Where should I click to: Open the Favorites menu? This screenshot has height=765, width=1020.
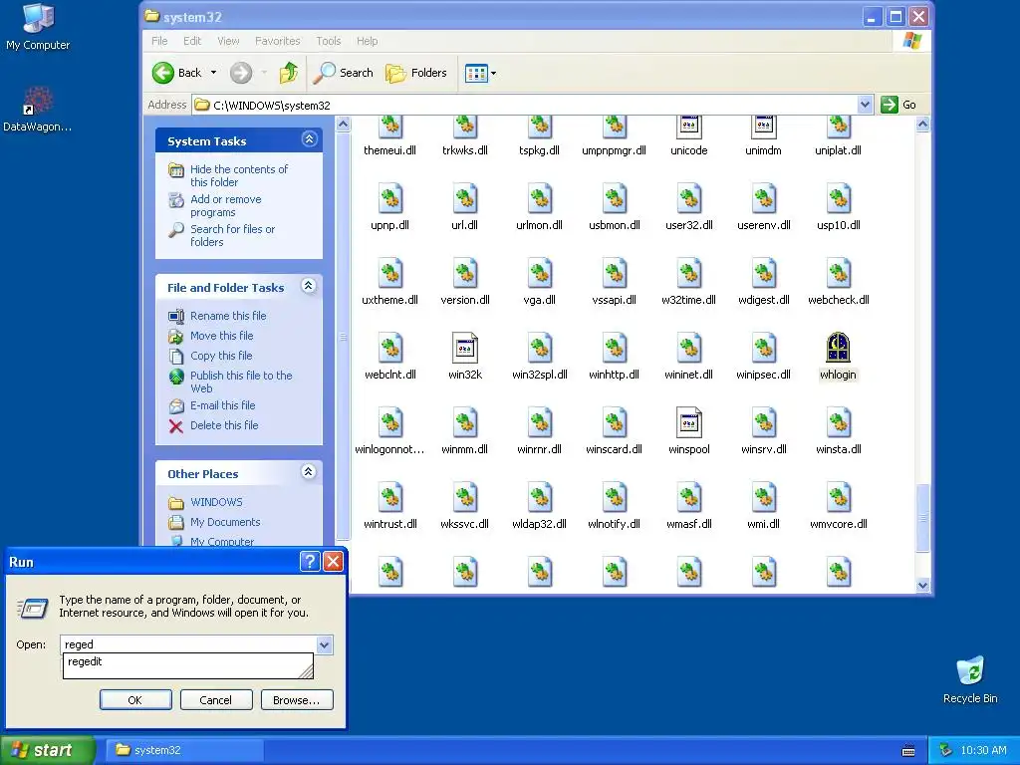[x=278, y=41]
